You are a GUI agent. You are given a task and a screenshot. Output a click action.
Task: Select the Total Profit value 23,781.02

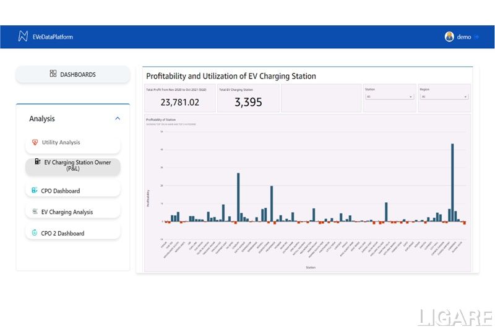(180, 103)
